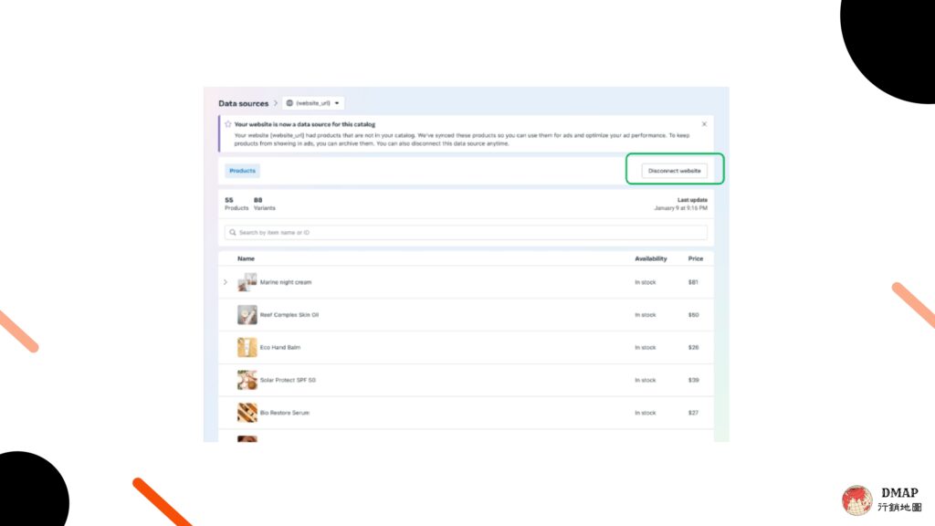Open the website_url data source dropdown
Screen dimensions: 935x526
(313, 103)
